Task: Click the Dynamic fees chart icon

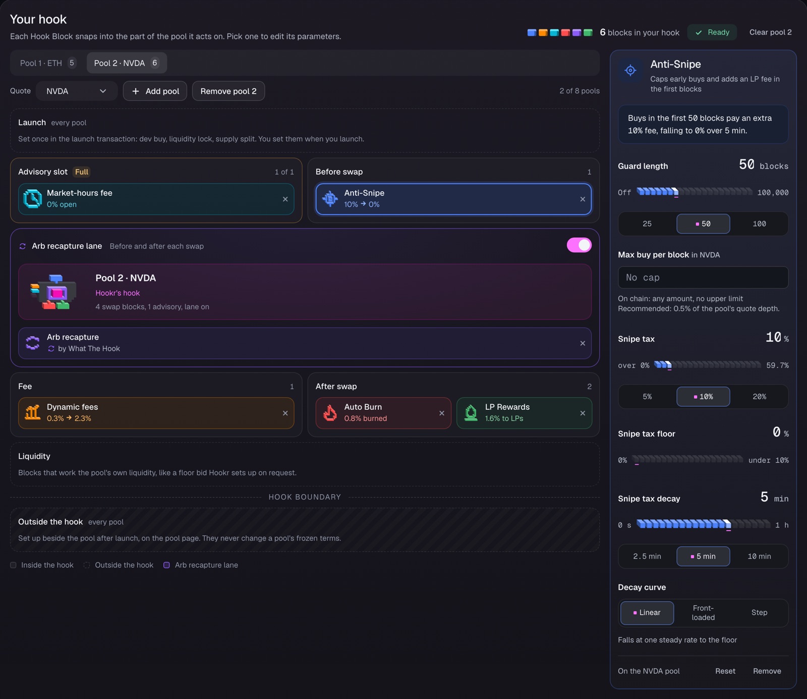Action: pos(33,413)
